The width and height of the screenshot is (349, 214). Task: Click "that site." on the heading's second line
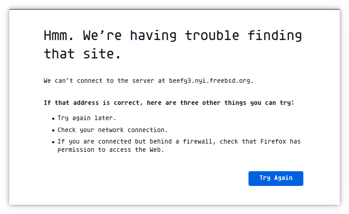pos(83,54)
